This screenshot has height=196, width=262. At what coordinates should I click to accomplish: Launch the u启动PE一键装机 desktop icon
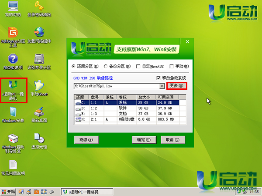pos(13,90)
